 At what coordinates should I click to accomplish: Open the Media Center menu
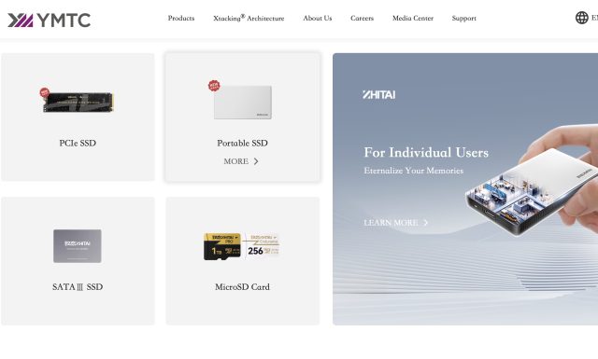(413, 18)
